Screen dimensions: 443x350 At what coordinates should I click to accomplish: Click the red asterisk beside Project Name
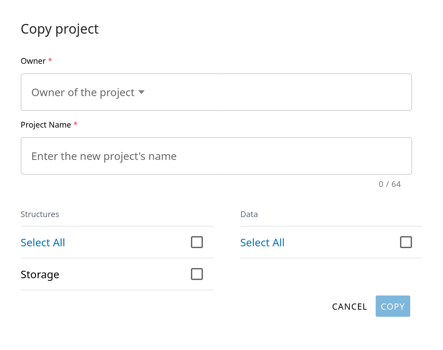(75, 124)
